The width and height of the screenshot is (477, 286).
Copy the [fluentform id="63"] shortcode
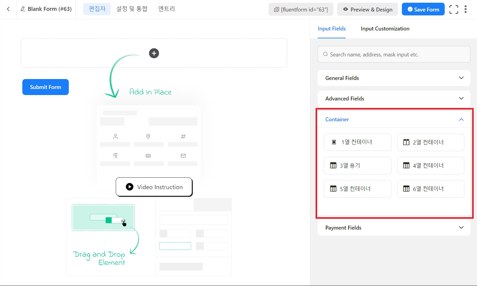pos(301,9)
